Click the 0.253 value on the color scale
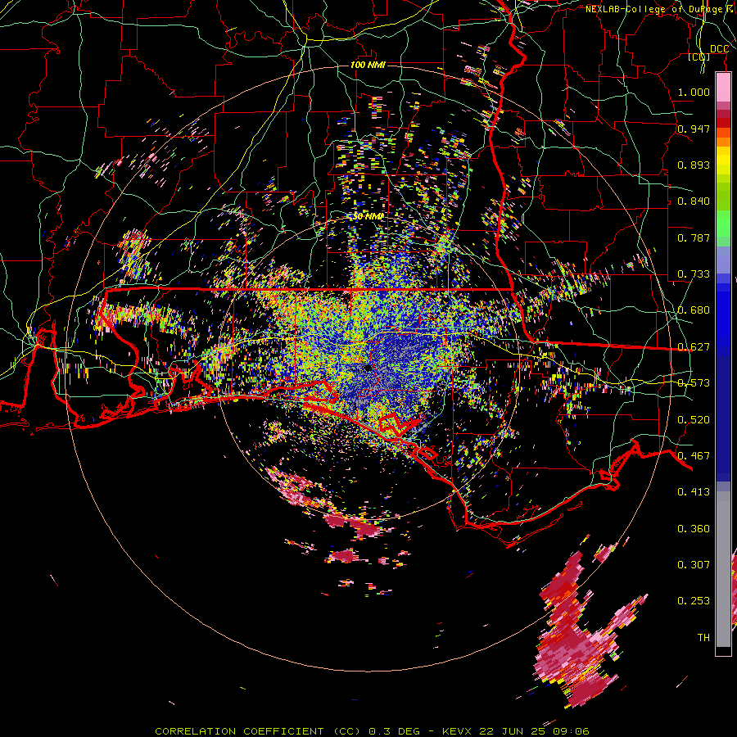This screenshot has width=737, height=737. 694,601
